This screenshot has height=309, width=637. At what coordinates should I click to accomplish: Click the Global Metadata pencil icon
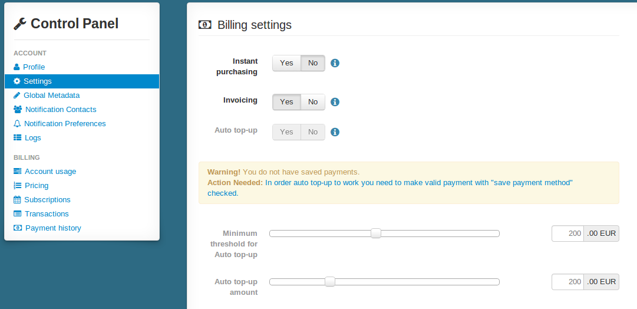pyautogui.click(x=16, y=96)
